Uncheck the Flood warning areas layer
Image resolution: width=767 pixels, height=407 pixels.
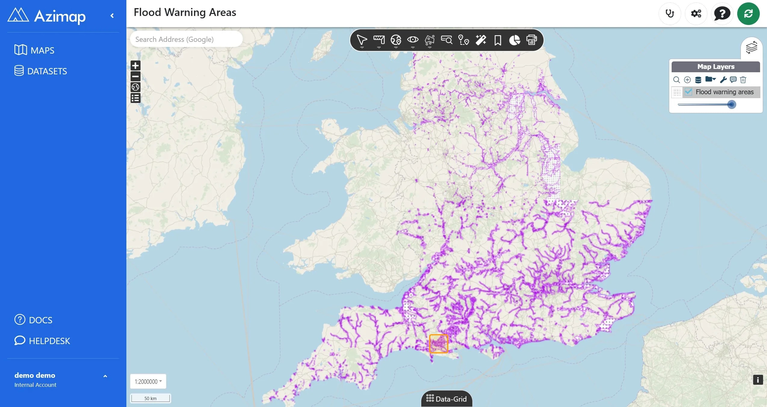coord(688,92)
